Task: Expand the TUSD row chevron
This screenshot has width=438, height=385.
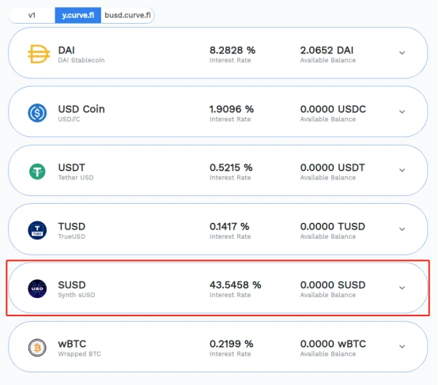Action: [x=402, y=229]
